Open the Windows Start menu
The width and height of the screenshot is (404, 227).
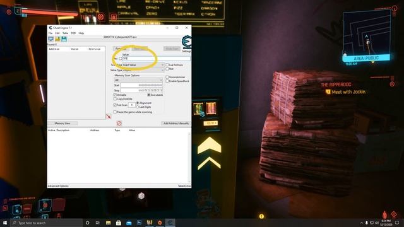(5, 223)
